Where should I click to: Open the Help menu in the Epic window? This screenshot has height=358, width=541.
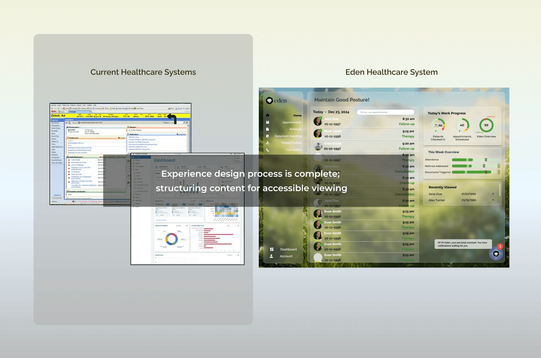[95, 105]
